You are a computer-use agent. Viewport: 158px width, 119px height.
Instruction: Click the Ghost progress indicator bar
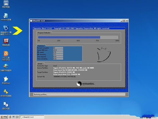tap(78, 37)
